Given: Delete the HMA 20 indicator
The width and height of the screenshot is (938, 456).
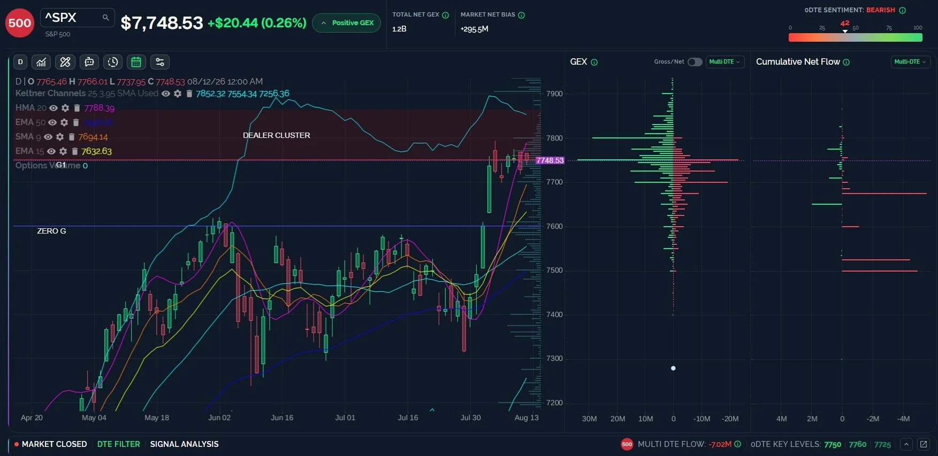Looking at the screenshot, I should 77,108.
